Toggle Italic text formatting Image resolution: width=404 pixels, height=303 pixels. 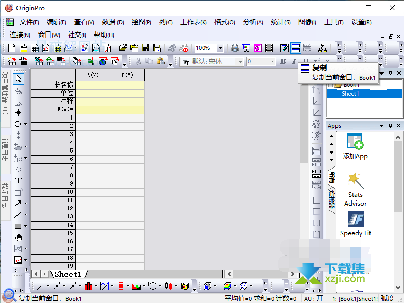[x=294, y=61]
